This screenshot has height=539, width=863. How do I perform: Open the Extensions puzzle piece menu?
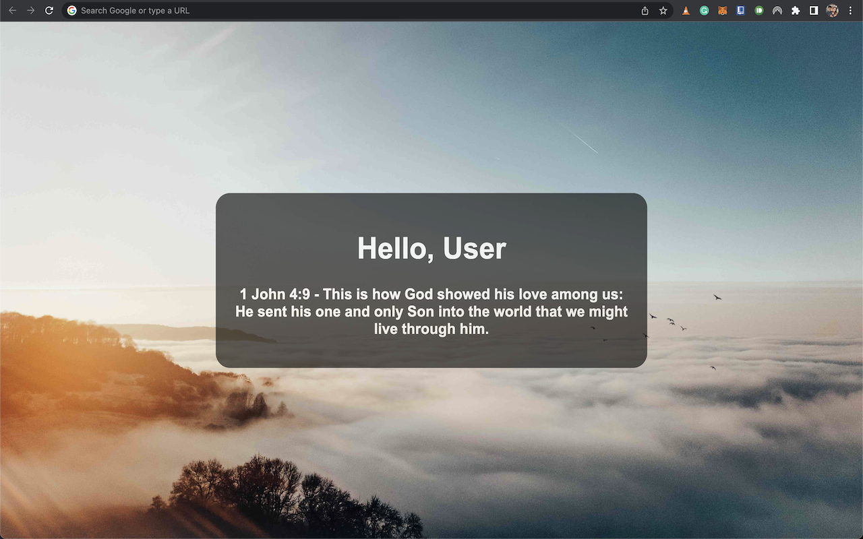coord(796,10)
